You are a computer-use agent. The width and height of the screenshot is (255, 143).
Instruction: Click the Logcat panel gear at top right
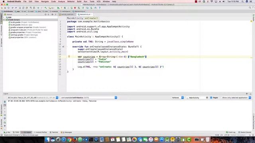tap(247, 94)
